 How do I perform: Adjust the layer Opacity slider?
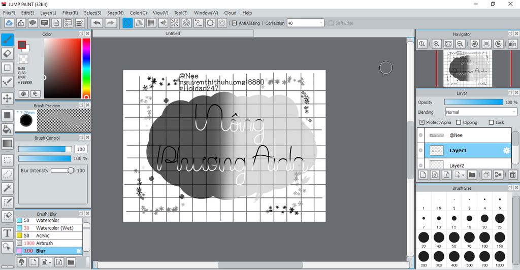474,103
